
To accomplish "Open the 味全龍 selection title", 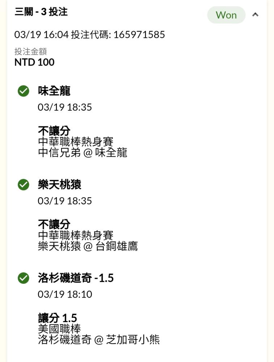I will tap(54, 91).
